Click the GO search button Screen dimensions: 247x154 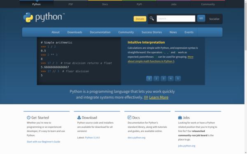coord(201,18)
